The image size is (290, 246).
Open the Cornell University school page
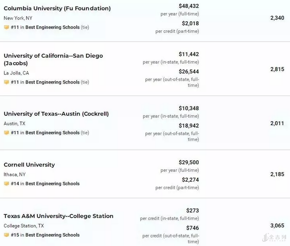pos(29,165)
